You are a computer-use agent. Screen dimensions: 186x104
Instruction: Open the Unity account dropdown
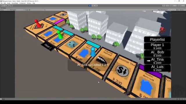point(3,5)
